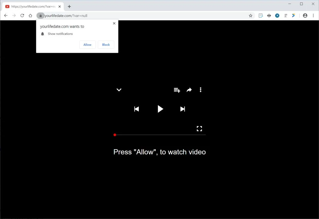This screenshot has width=319, height=219.
Task: Open the small gray extension icon
Action: [x=285, y=16]
